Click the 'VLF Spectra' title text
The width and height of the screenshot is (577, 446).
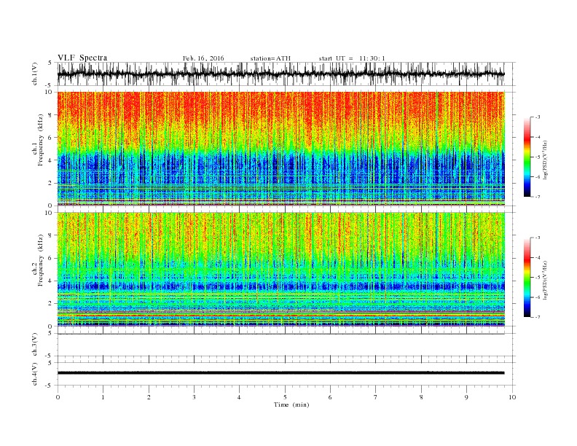(x=82, y=58)
